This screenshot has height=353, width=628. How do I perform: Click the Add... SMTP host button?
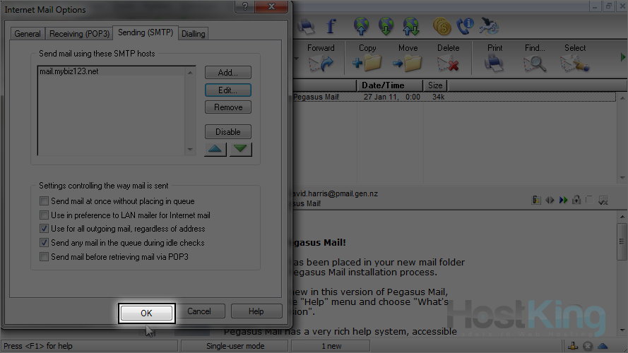228,73
